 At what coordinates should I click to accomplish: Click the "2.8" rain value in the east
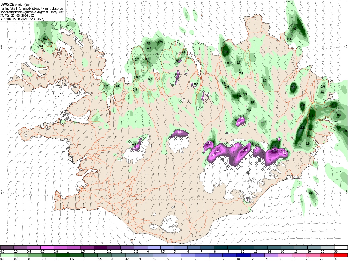tap(302, 128)
